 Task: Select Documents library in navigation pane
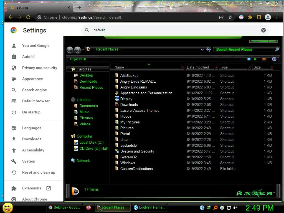click(88, 106)
